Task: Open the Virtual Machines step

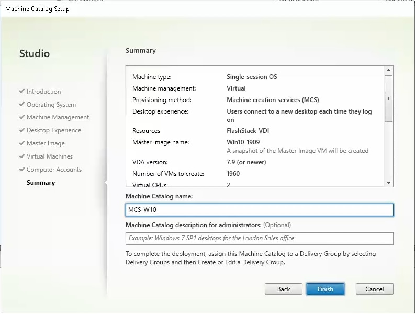Action: click(x=50, y=156)
